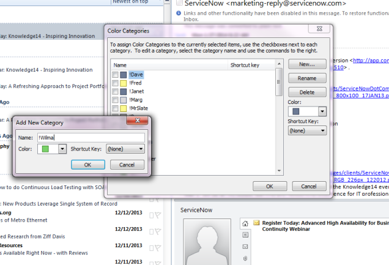Click the Rename button

tap(307, 78)
